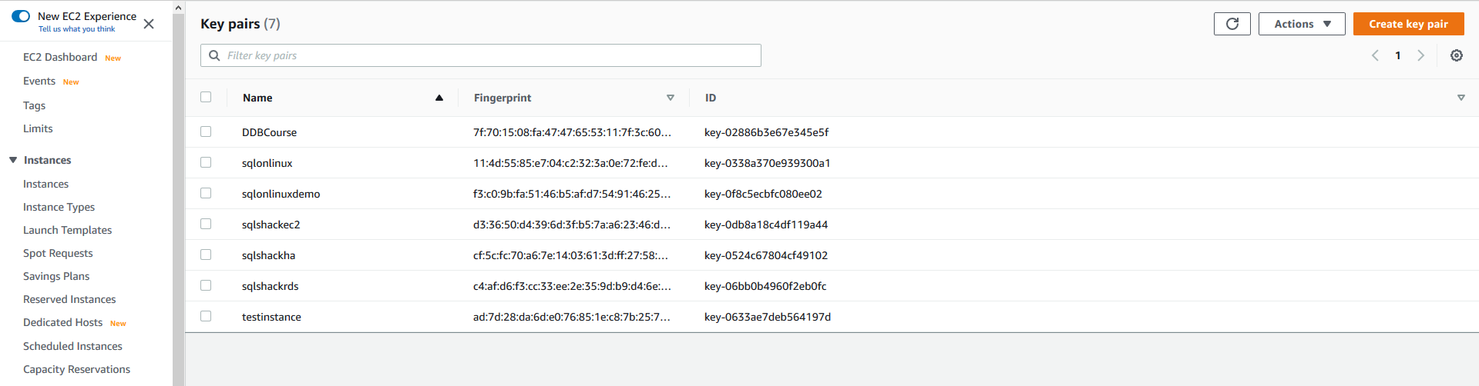Click the Create key pair button
1479x386 pixels.
point(1408,24)
